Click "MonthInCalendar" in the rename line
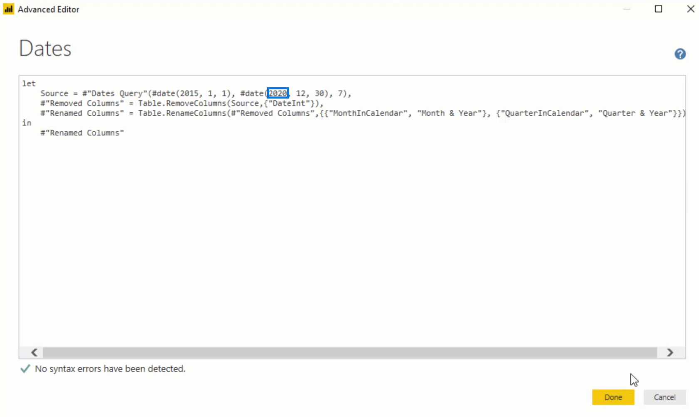699x417 pixels. tap(368, 113)
